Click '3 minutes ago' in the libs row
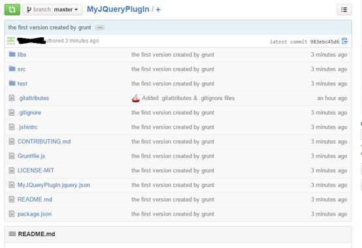 click(x=329, y=55)
